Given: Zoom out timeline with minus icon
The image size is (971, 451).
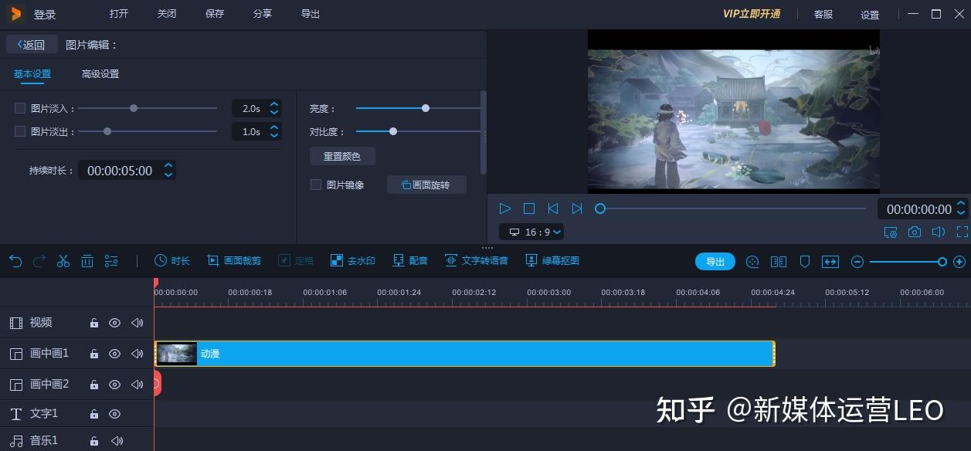Looking at the screenshot, I should click(x=857, y=262).
